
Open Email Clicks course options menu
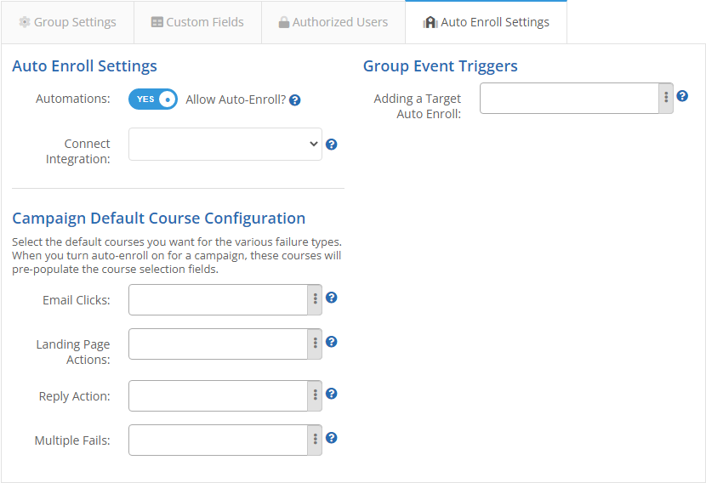click(x=315, y=299)
